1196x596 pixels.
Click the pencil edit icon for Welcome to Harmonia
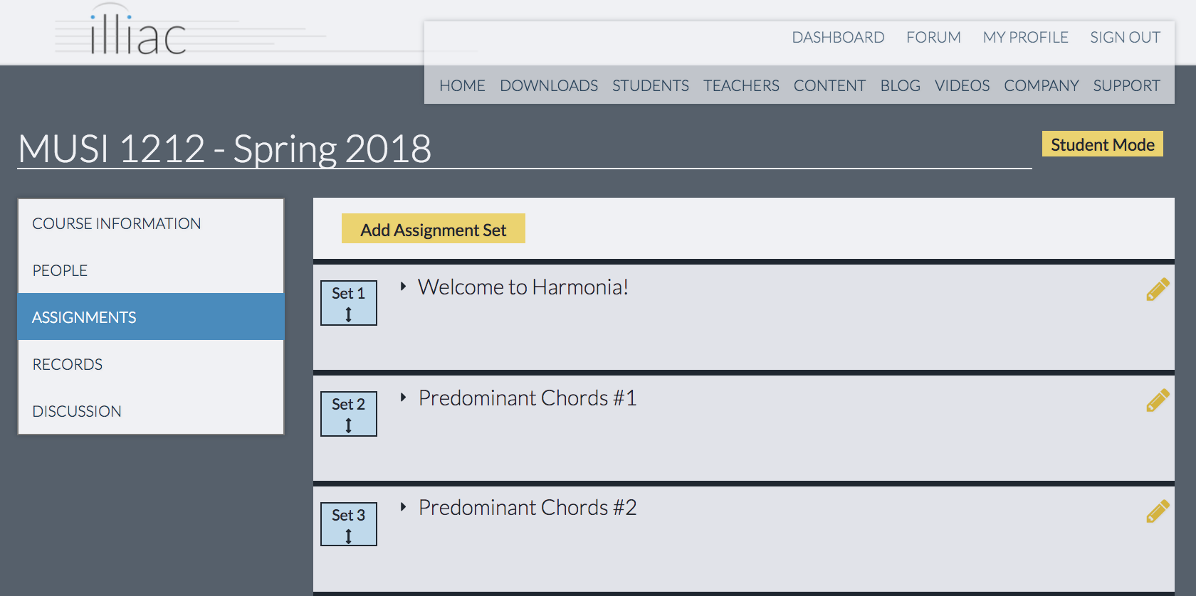click(1158, 289)
